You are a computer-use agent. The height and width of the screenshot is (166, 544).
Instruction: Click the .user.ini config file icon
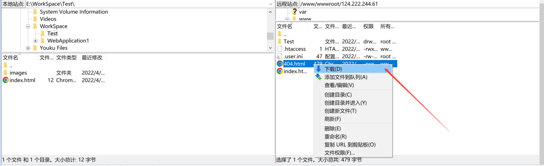point(280,56)
